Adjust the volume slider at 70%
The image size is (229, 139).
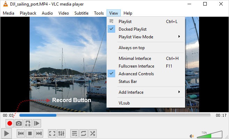[210, 134]
